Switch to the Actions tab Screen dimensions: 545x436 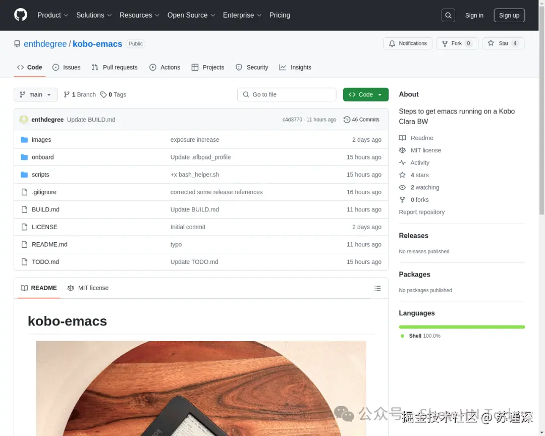coord(165,68)
